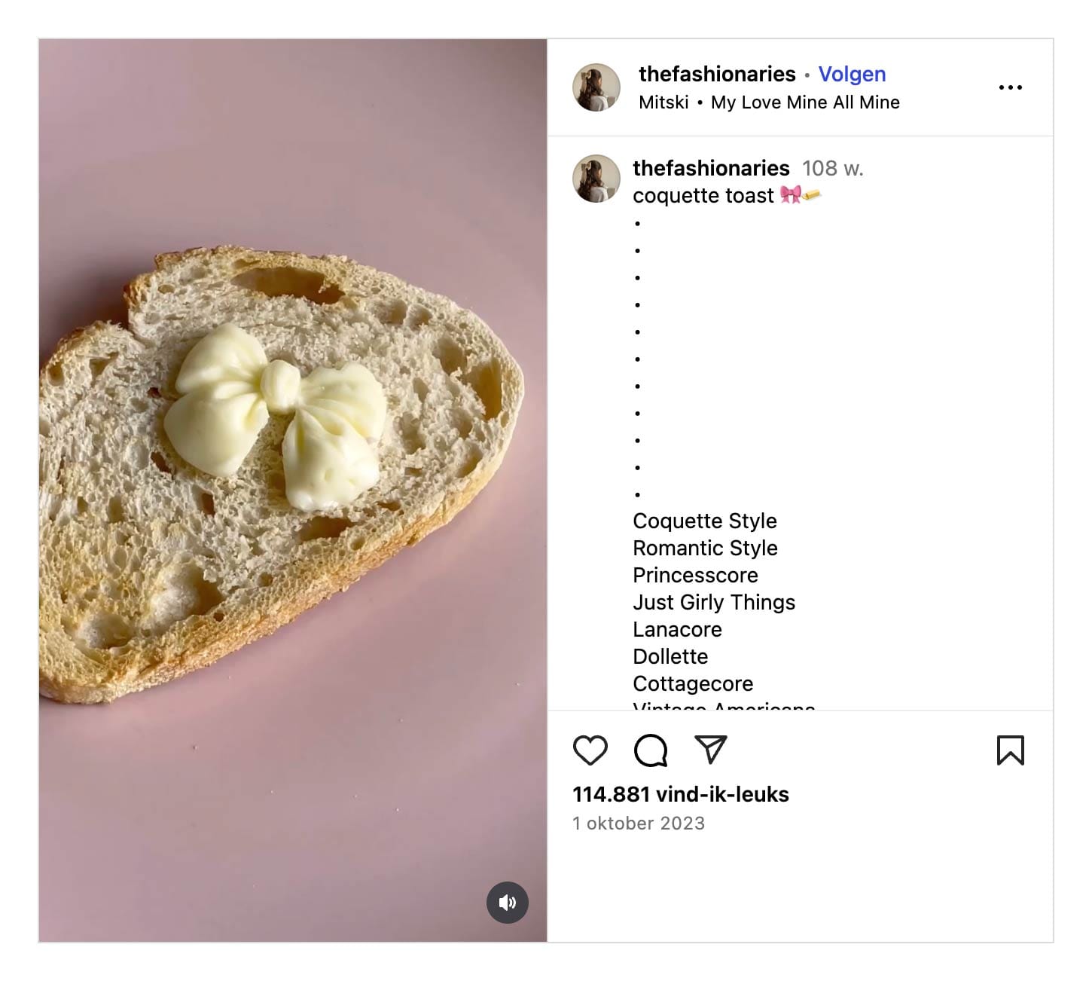Like the post using the heart icon
The image size is (1092, 981).
(x=592, y=750)
